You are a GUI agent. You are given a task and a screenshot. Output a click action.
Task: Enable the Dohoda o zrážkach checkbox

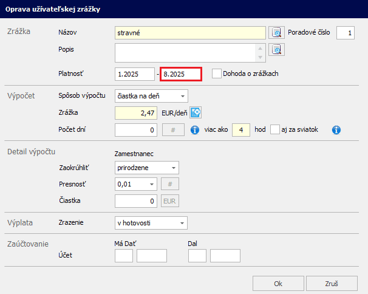[x=217, y=74]
